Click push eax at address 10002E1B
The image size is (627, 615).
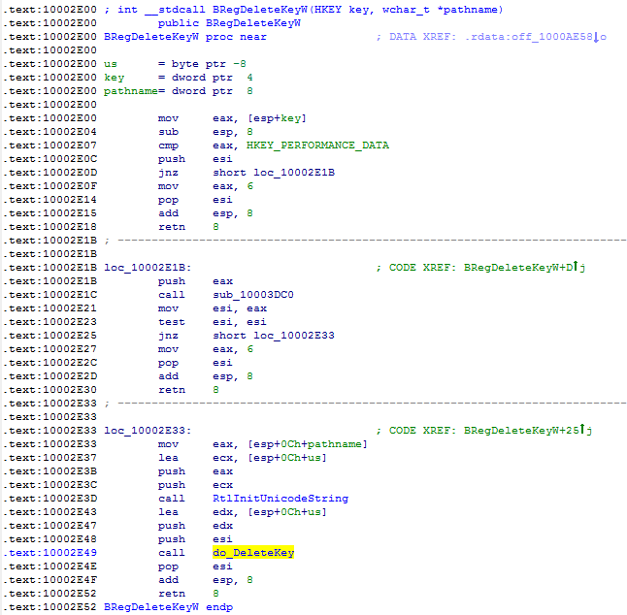(195, 281)
